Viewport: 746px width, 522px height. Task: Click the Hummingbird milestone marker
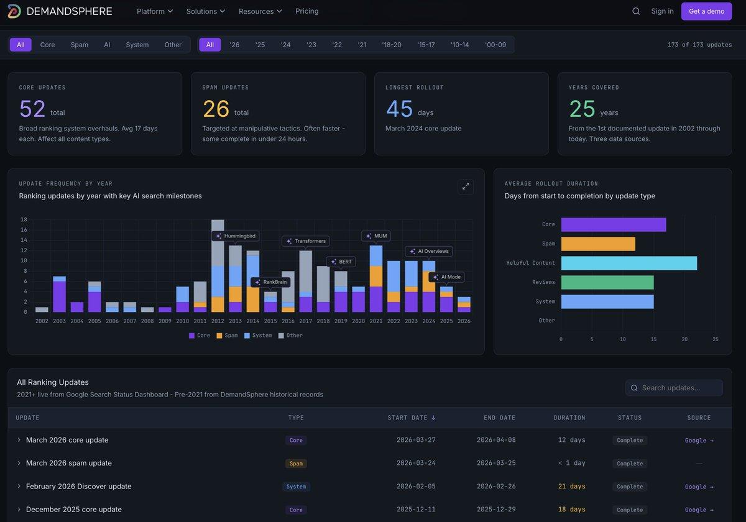235,236
